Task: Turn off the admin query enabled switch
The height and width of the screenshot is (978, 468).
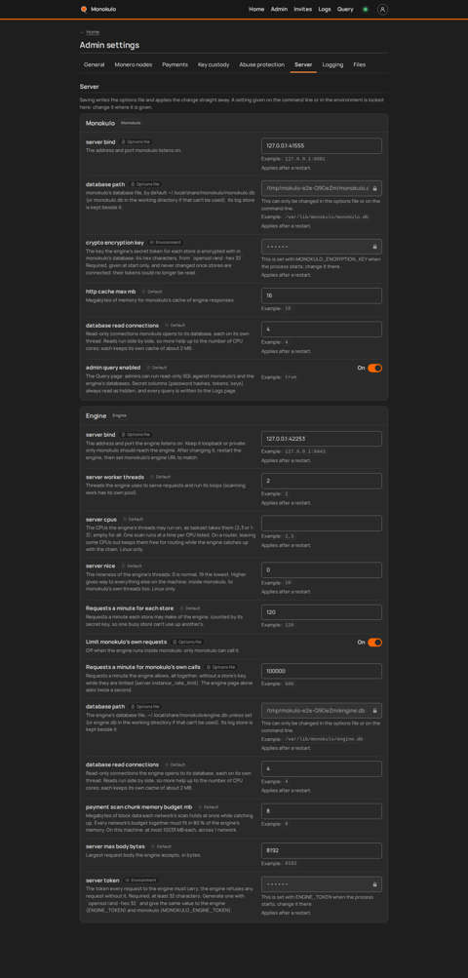Action: coord(375,368)
